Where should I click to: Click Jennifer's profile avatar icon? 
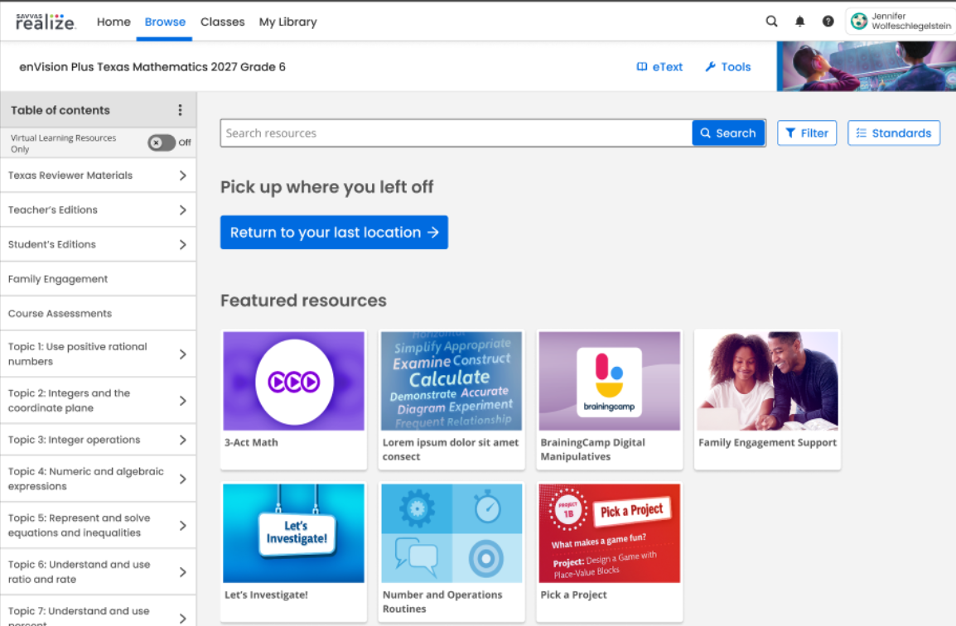coord(859,22)
